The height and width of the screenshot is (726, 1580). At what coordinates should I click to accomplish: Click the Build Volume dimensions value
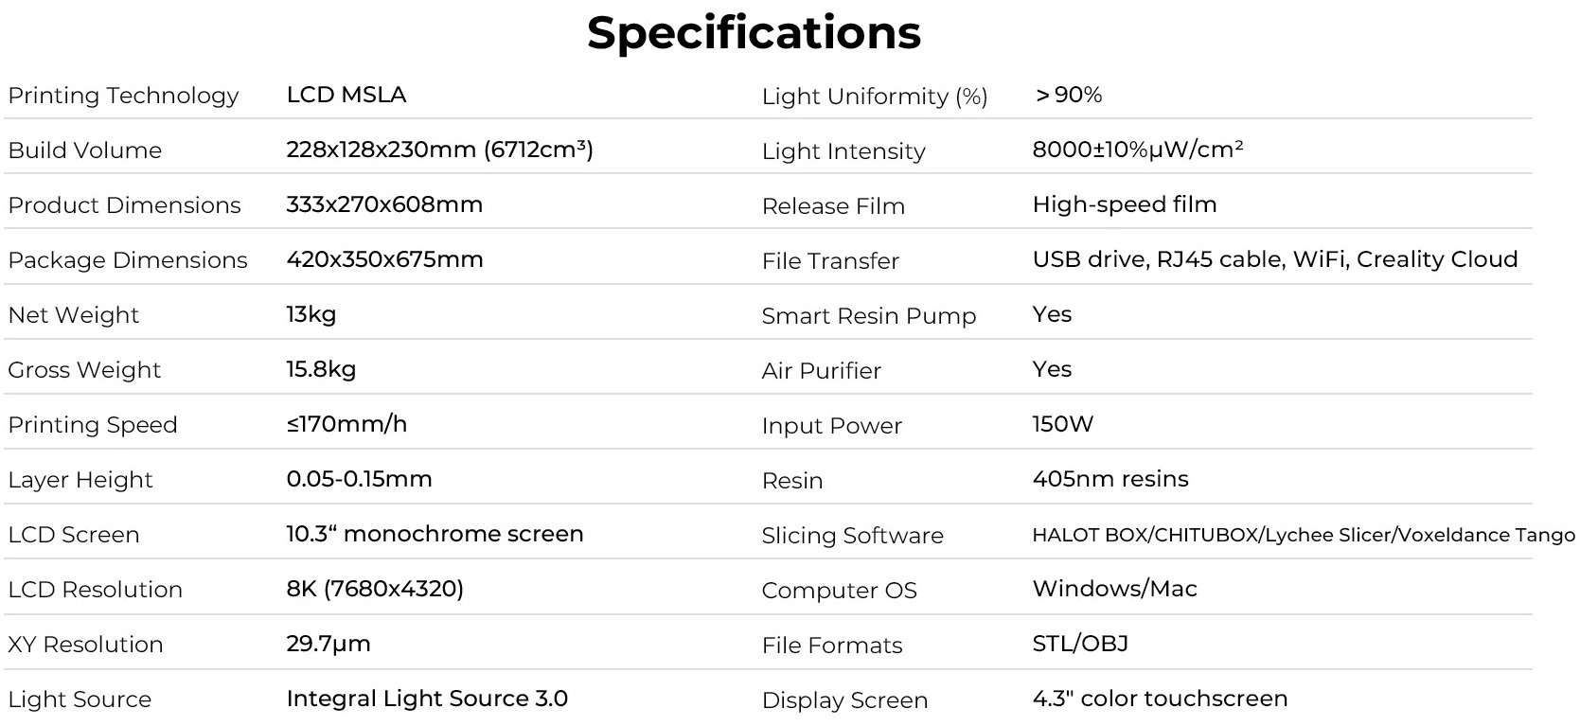pyautogui.click(x=439, y=150)
